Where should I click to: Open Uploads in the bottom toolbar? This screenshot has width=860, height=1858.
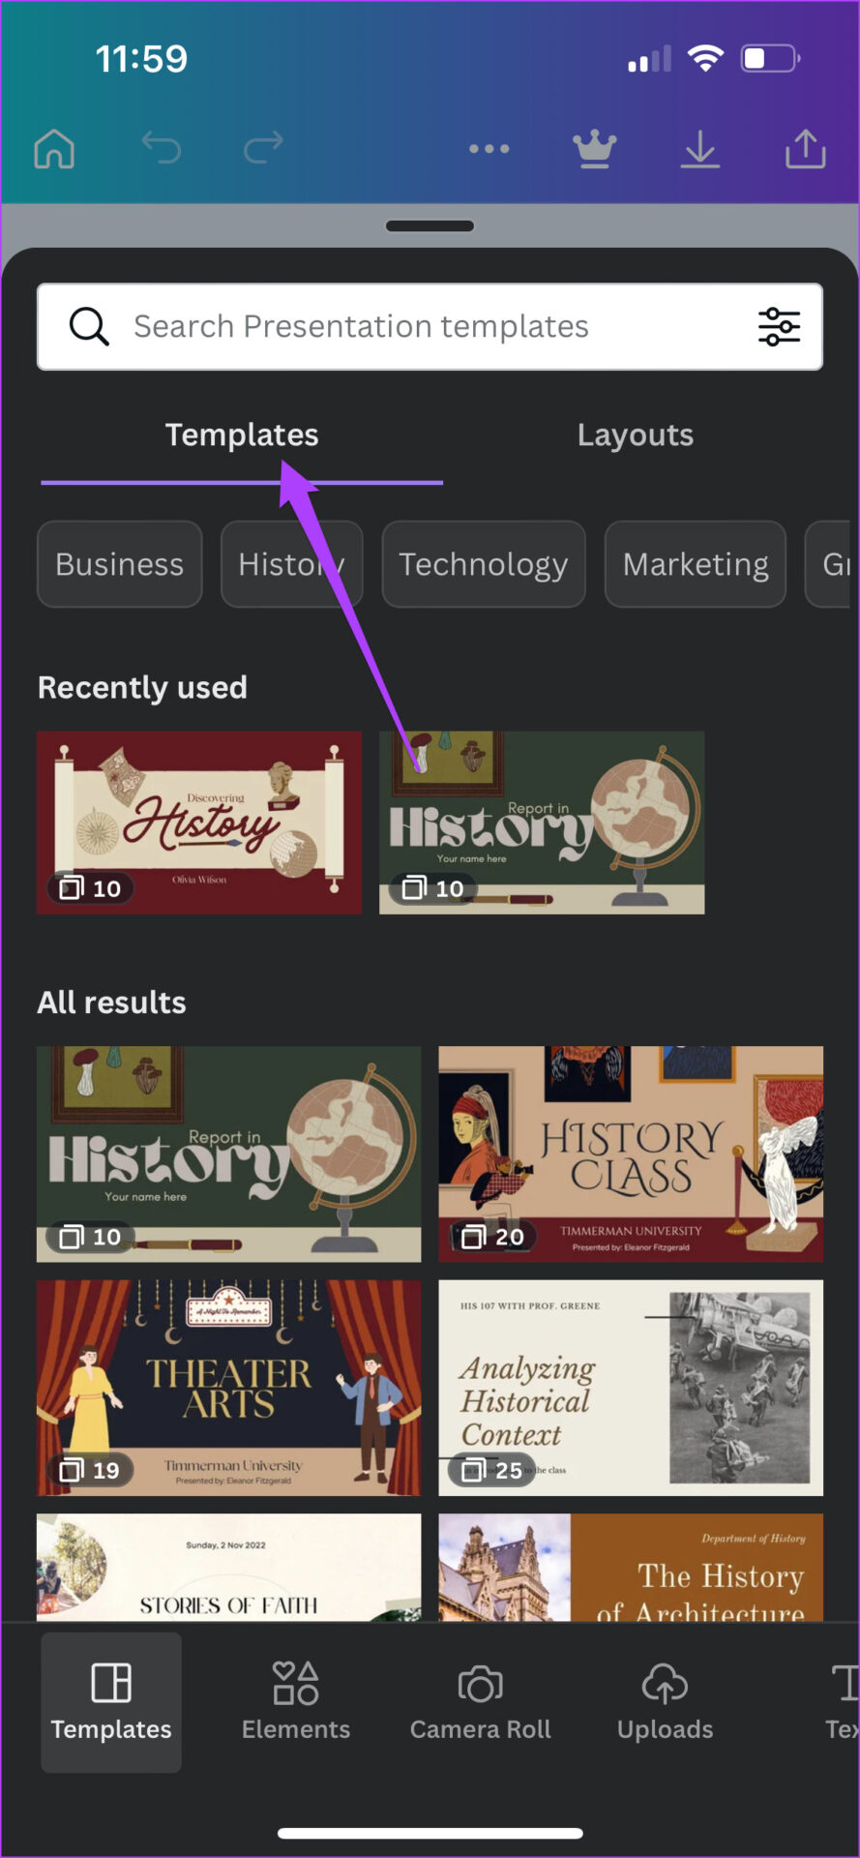pyautogui.click(x=665, y=1701)
